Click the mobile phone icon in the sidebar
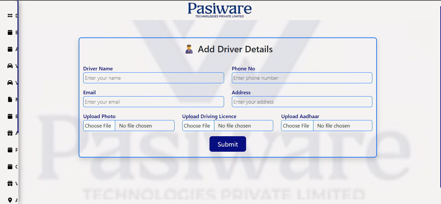Viewport: 441px width, 204px height. point(10,99)
